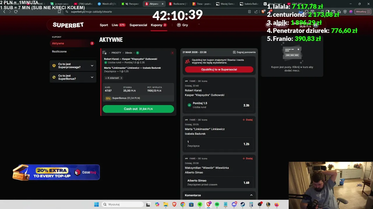Viewport: 373px width, 209px height.
Task: Open Brave Shields lion icon
Action: click(263, 12)
